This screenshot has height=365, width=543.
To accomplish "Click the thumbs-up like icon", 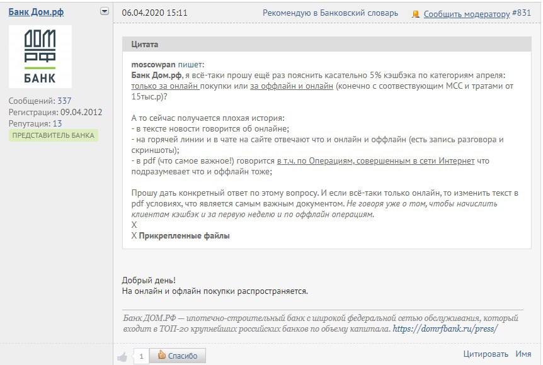I will pyautogui.click(x=122, y=356).
